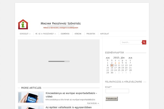Go to next month in calendar
The width and height of the screenshot is (164, 109).
(130, 58)
